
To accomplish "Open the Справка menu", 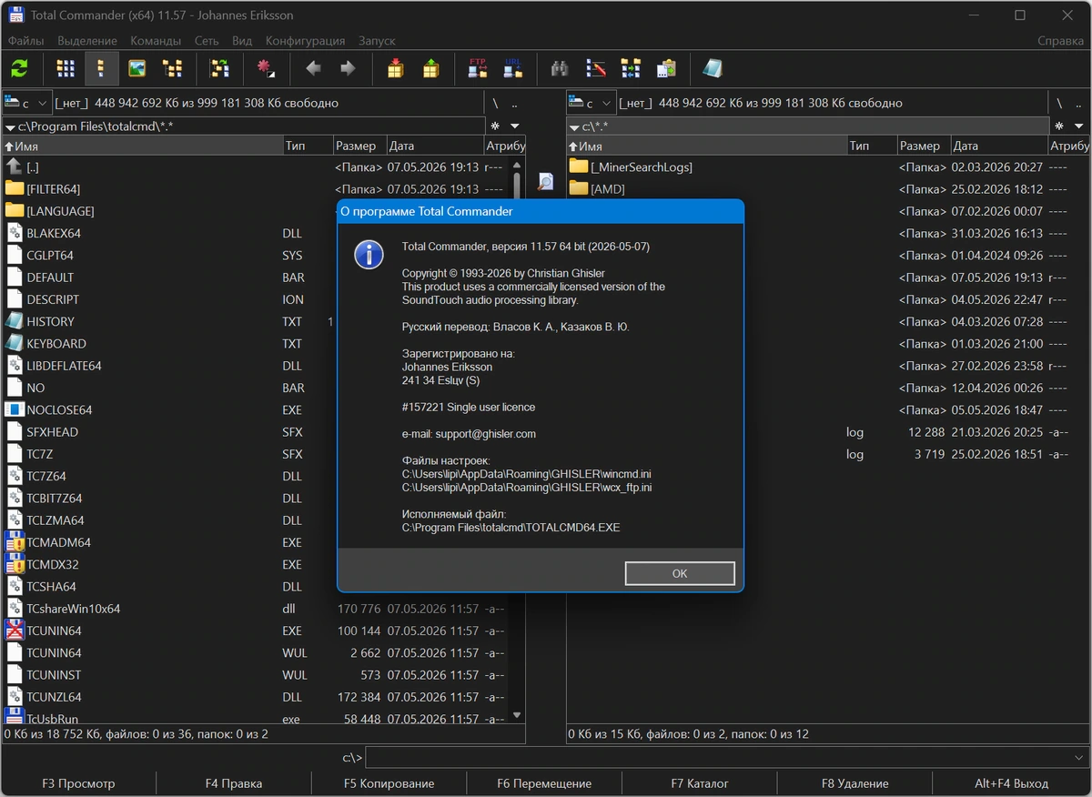I will 1060,41.
